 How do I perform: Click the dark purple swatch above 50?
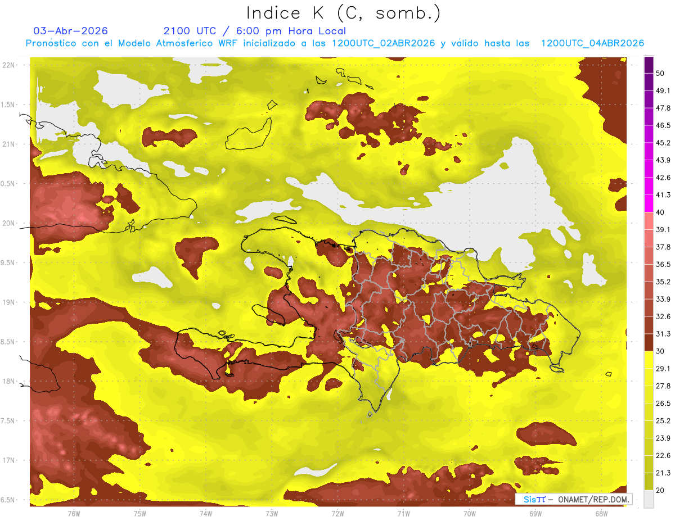(649, 65)
